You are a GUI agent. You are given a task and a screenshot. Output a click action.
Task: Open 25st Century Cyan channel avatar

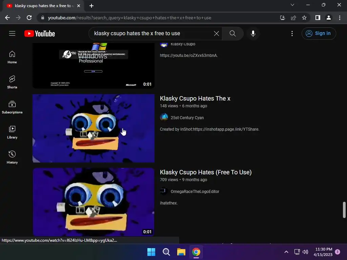click(x=164, y=117)
